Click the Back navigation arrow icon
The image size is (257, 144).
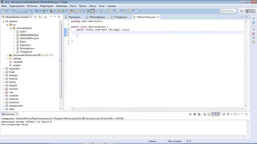tap(129, 11)
